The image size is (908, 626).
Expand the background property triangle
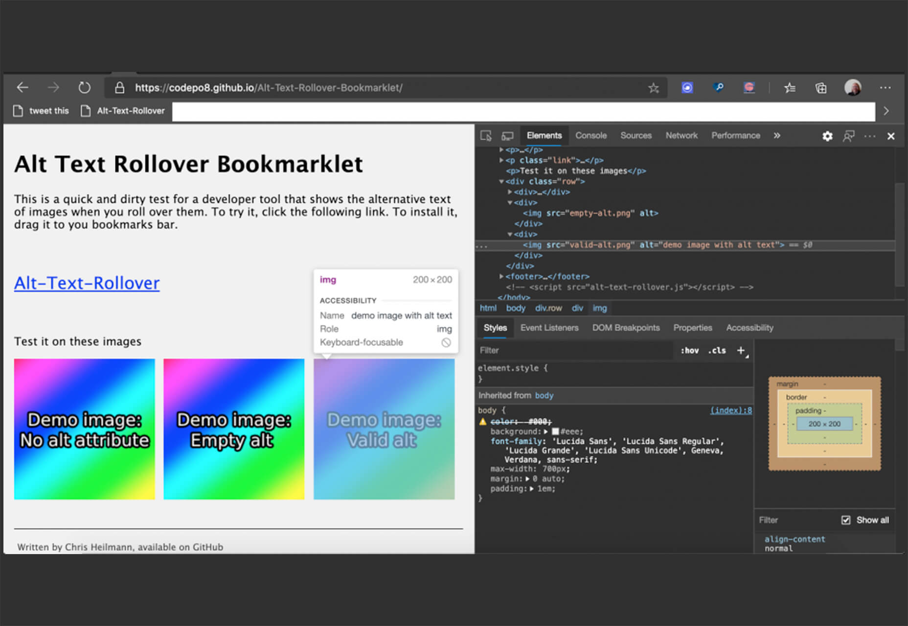point(545,431)
